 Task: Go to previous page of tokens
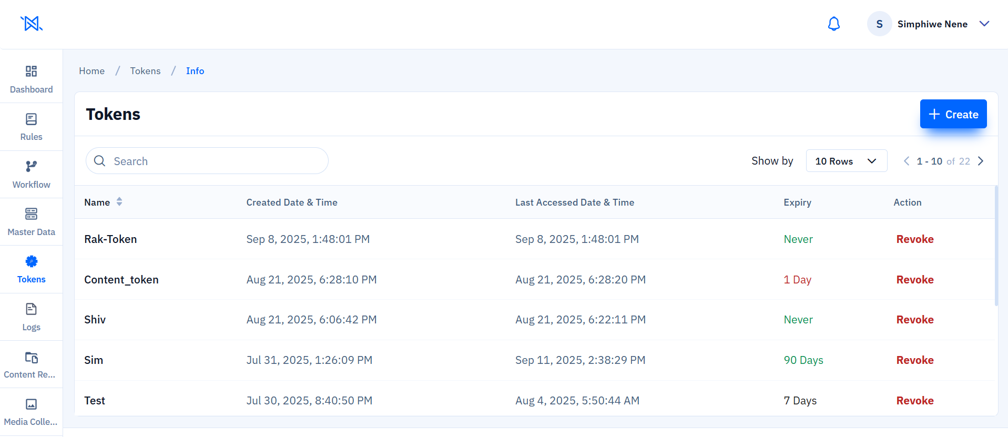coord(906,161)
